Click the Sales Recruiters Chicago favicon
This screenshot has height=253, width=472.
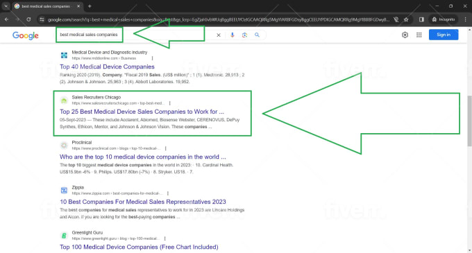point(64,101)
